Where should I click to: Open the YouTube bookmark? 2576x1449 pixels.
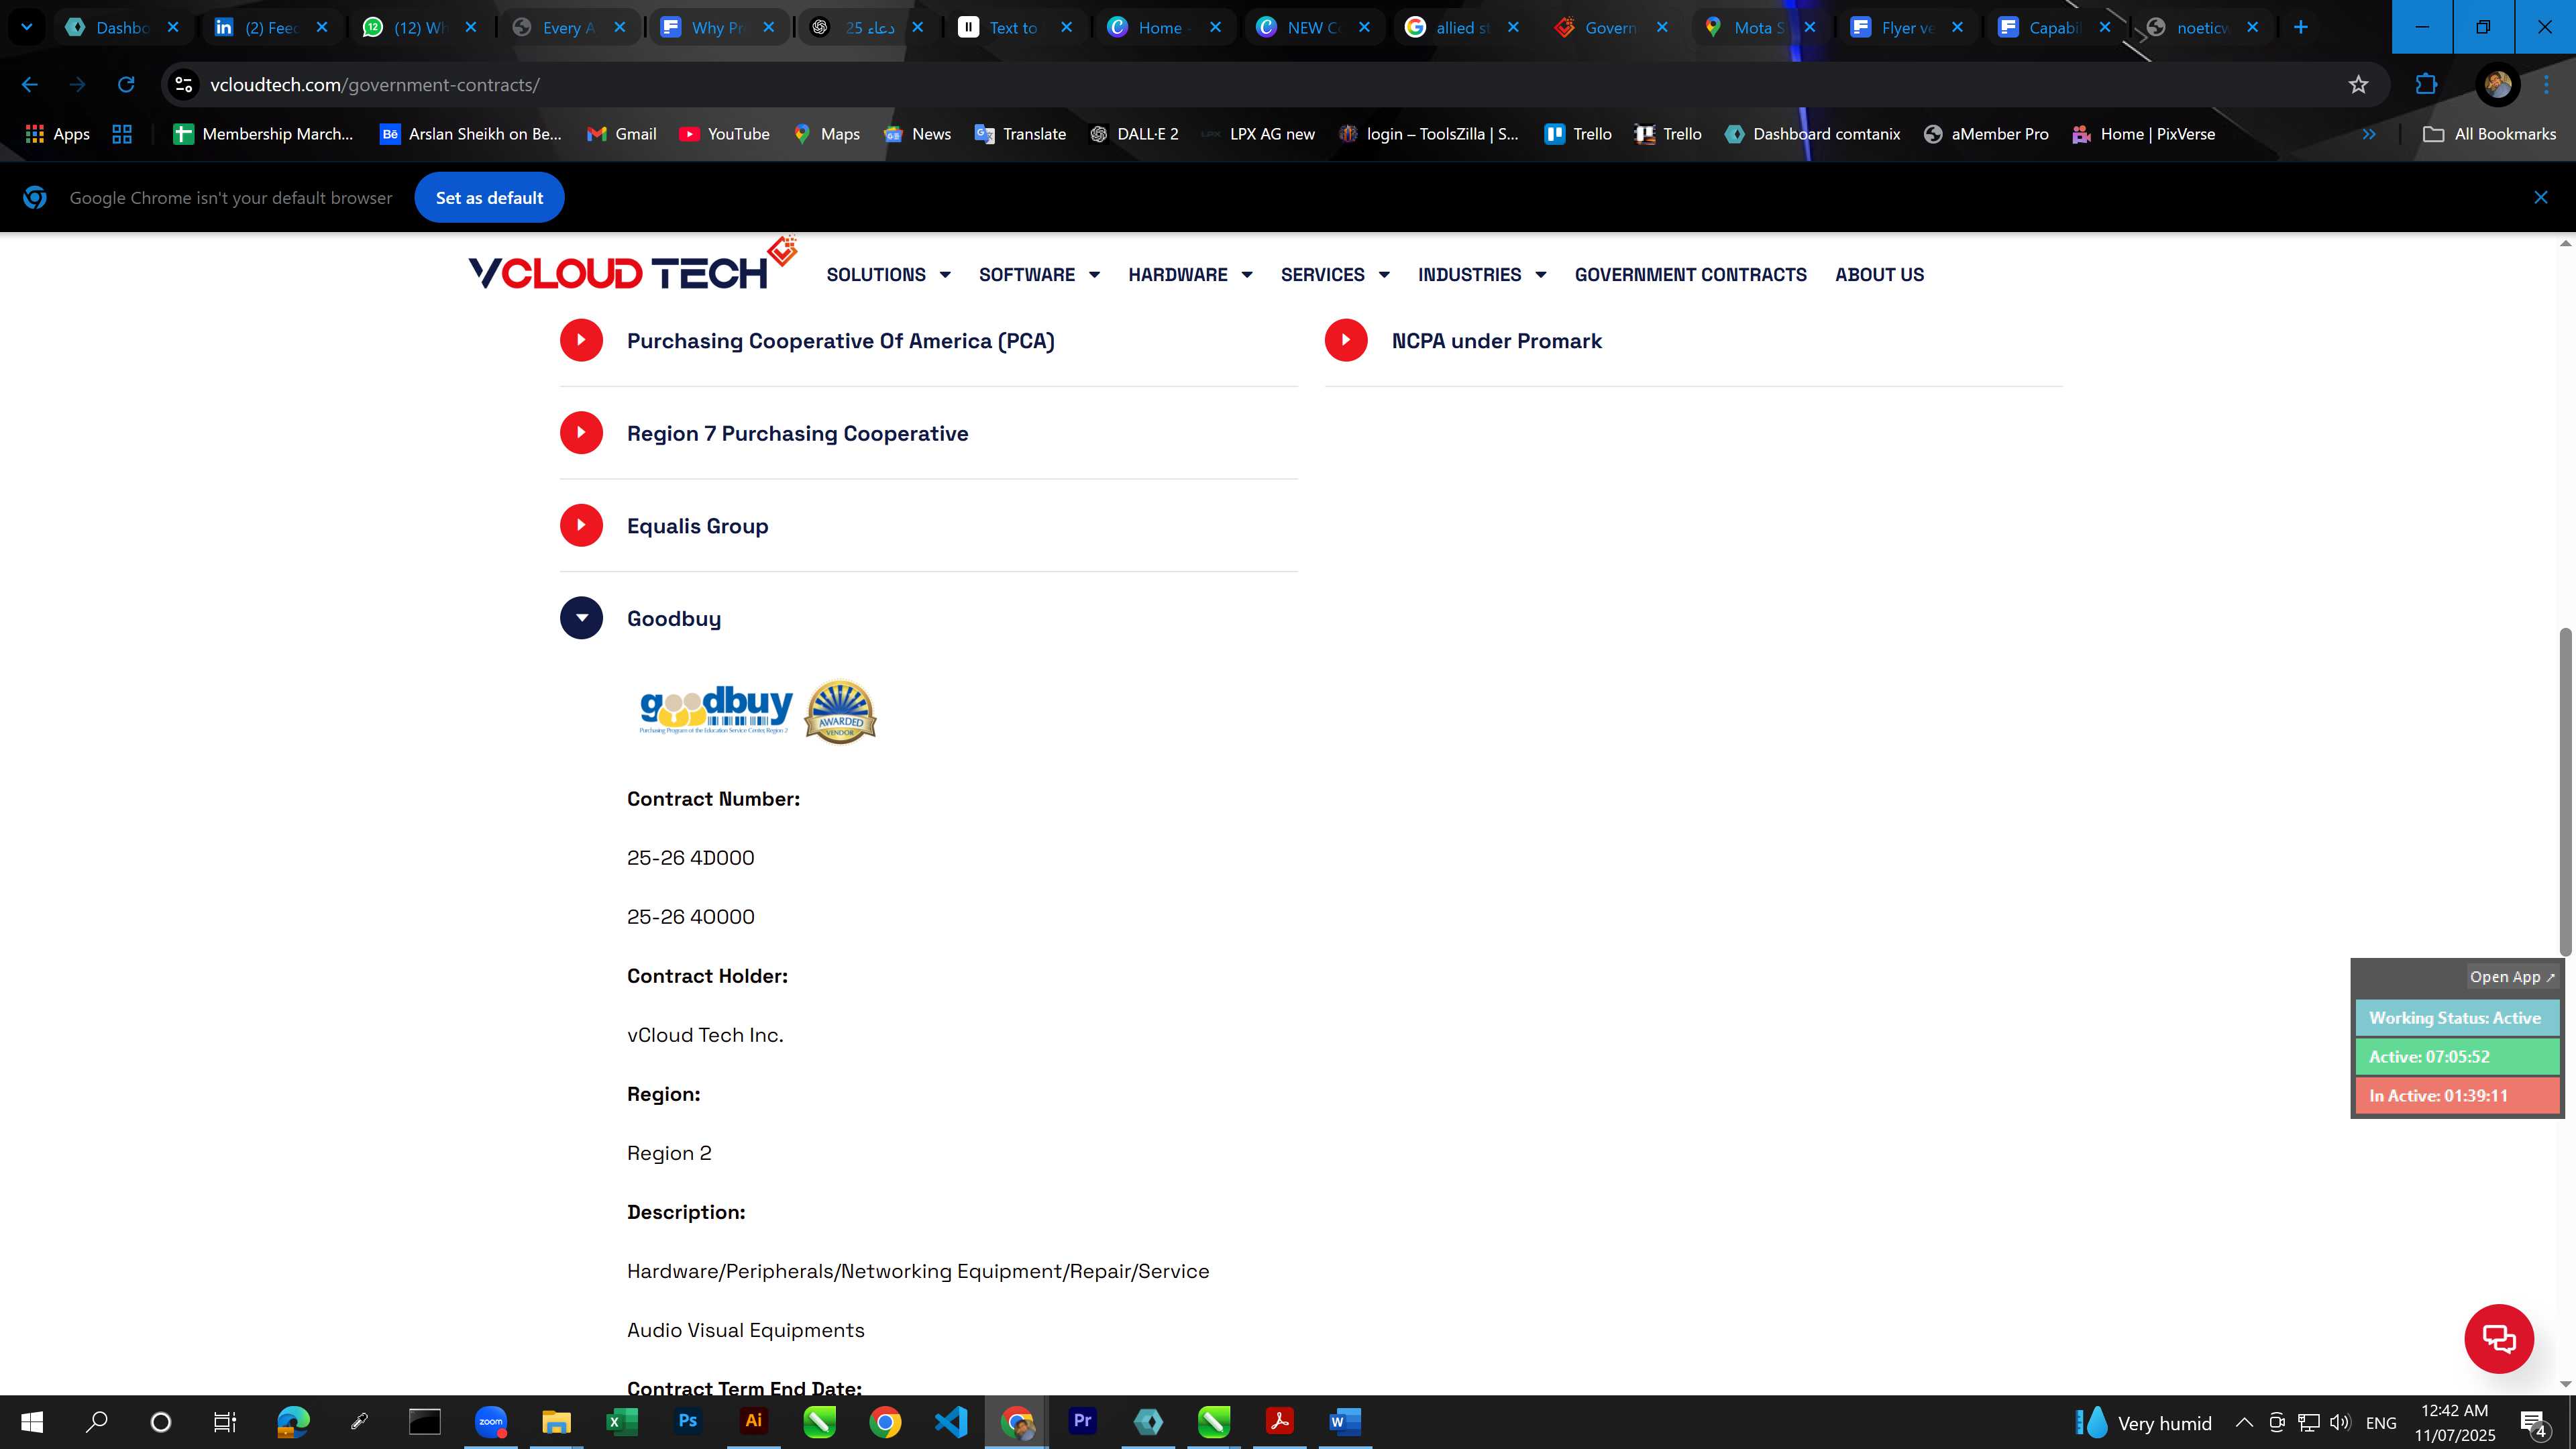click(x=724, y=134)
